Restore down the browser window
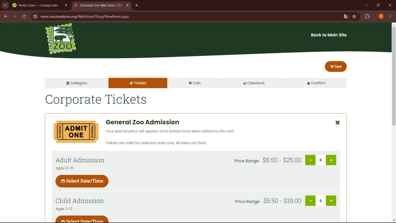Screen dimensions: 396x223 tap(378, 5)
